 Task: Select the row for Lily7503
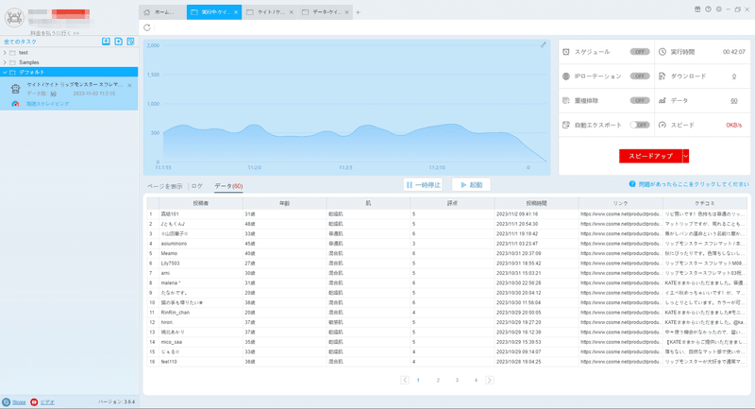pos(447,263)
